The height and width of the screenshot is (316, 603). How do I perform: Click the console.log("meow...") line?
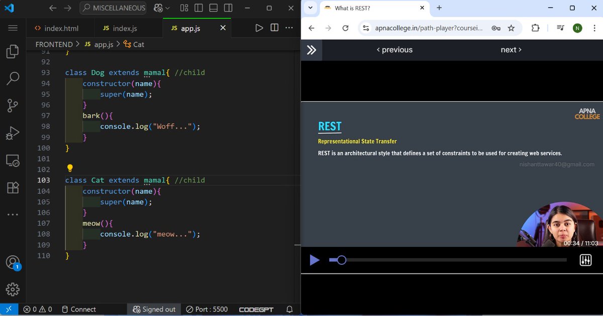pos(150,234)
